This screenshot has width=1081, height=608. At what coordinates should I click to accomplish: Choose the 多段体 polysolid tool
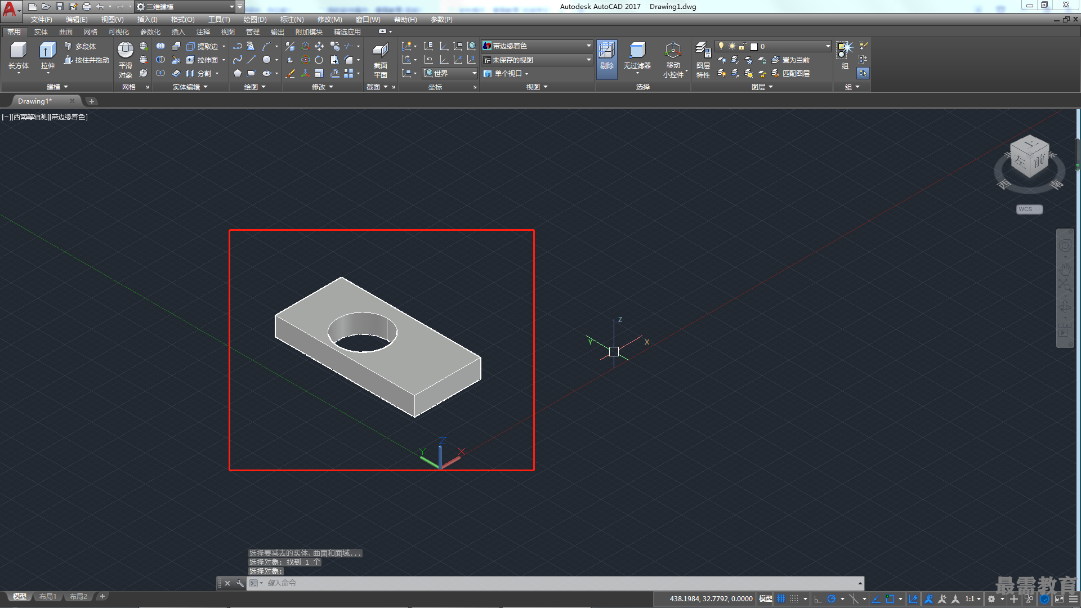[80, 46]
